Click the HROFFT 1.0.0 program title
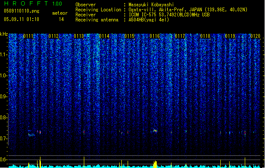 point(33,3)
